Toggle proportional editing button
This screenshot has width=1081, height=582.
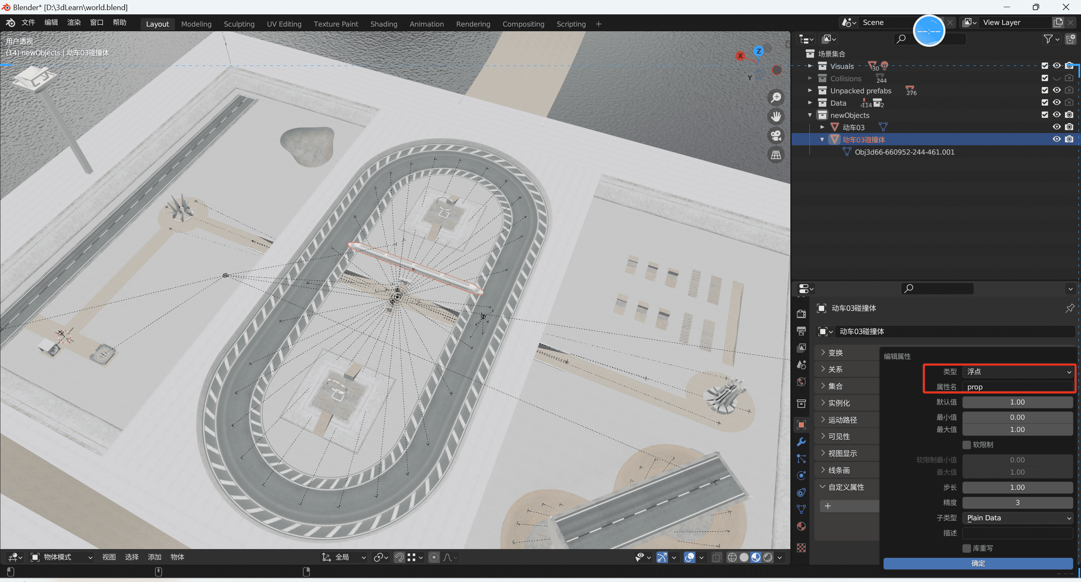pos(434,558)
